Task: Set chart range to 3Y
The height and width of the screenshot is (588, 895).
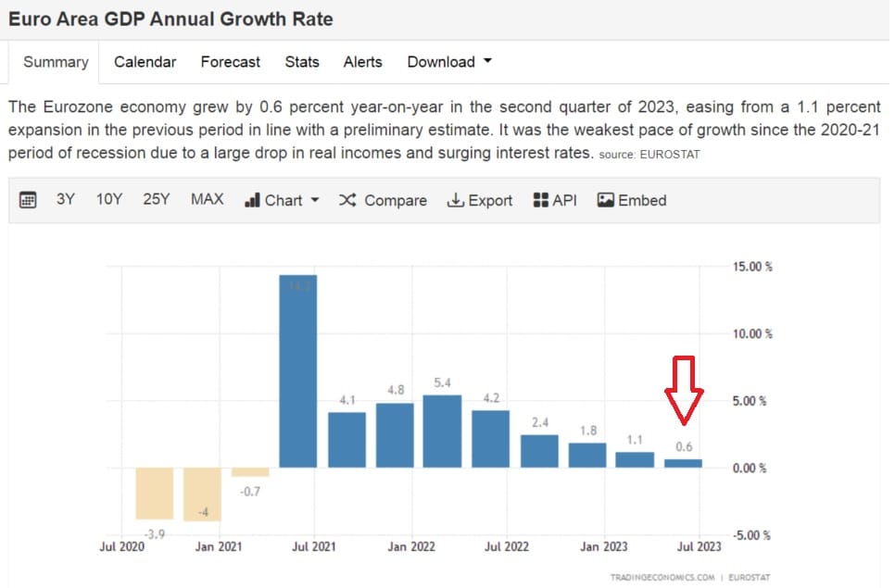Action: 65,199
